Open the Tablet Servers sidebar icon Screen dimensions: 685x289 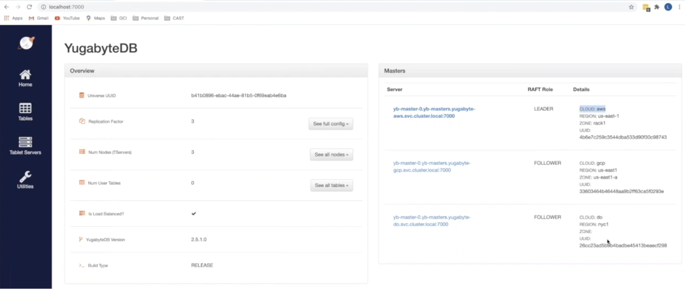25,142
